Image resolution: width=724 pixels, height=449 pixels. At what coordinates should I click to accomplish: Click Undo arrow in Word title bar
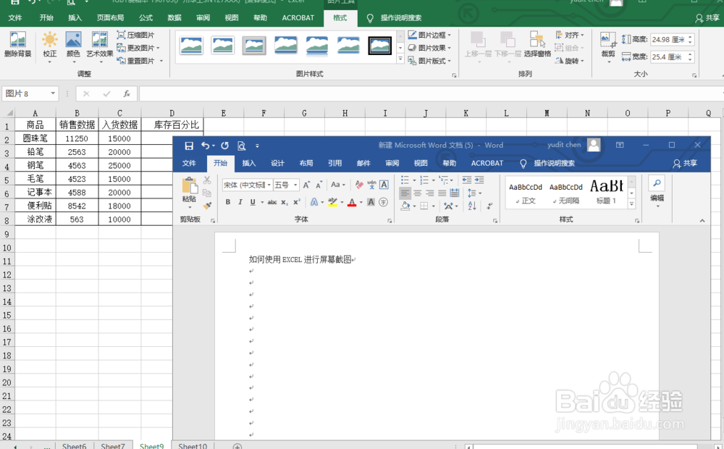206,146
